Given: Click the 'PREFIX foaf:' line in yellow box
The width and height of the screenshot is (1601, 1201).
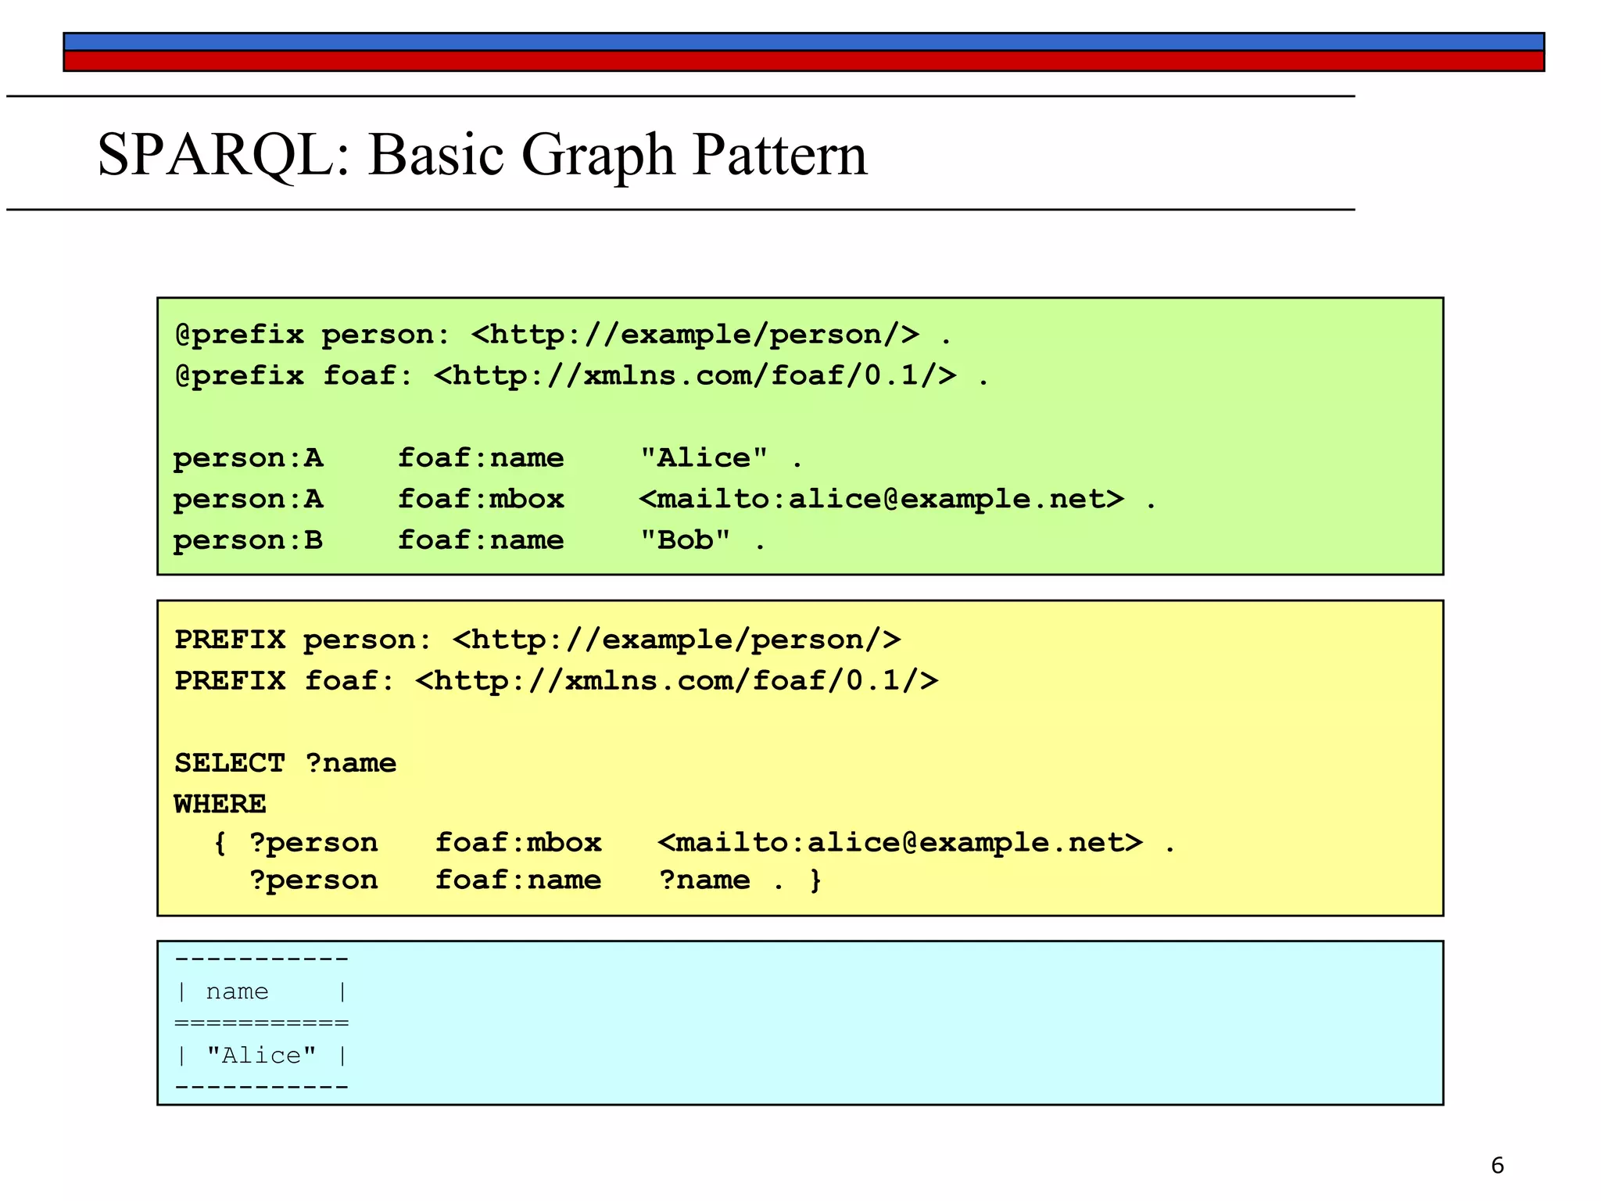Looking at the screenshot, I should pos(557,680).
